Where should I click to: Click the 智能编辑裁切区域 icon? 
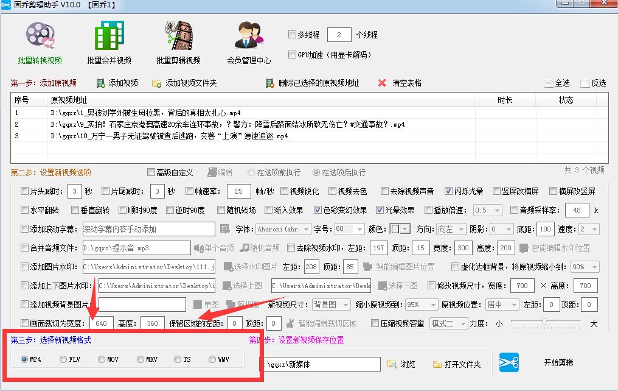coord(290,323)
